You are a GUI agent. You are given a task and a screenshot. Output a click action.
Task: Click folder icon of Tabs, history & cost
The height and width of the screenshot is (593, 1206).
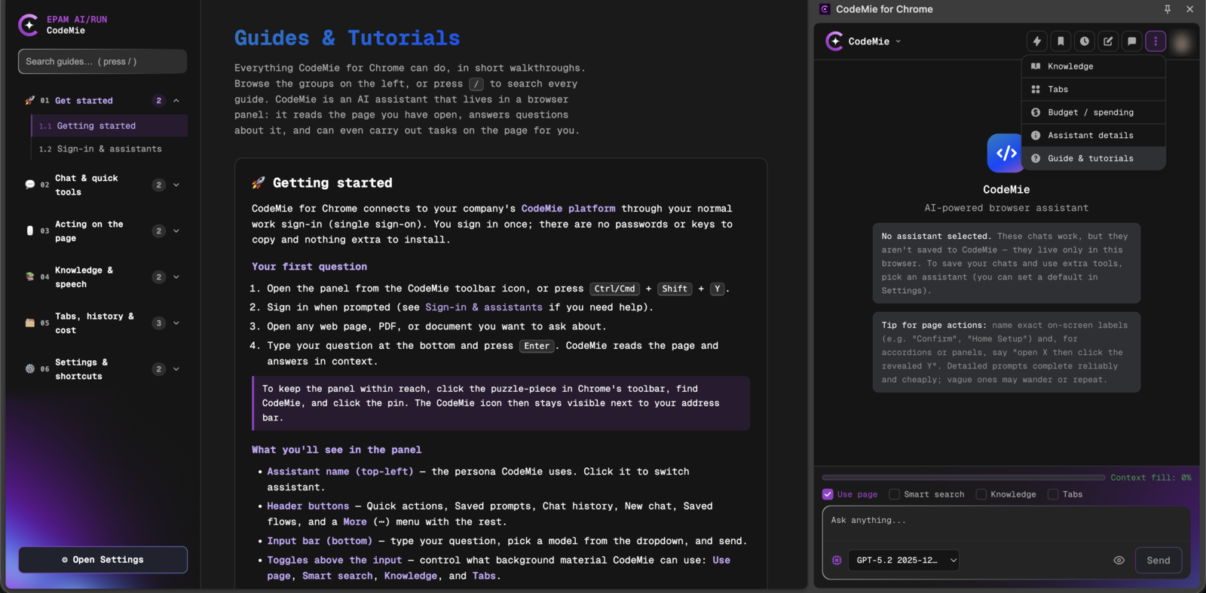click(30, 322)
